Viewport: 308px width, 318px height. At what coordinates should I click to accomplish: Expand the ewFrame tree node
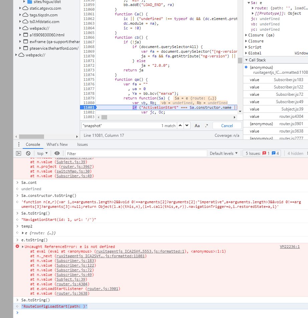pos(20,42)
